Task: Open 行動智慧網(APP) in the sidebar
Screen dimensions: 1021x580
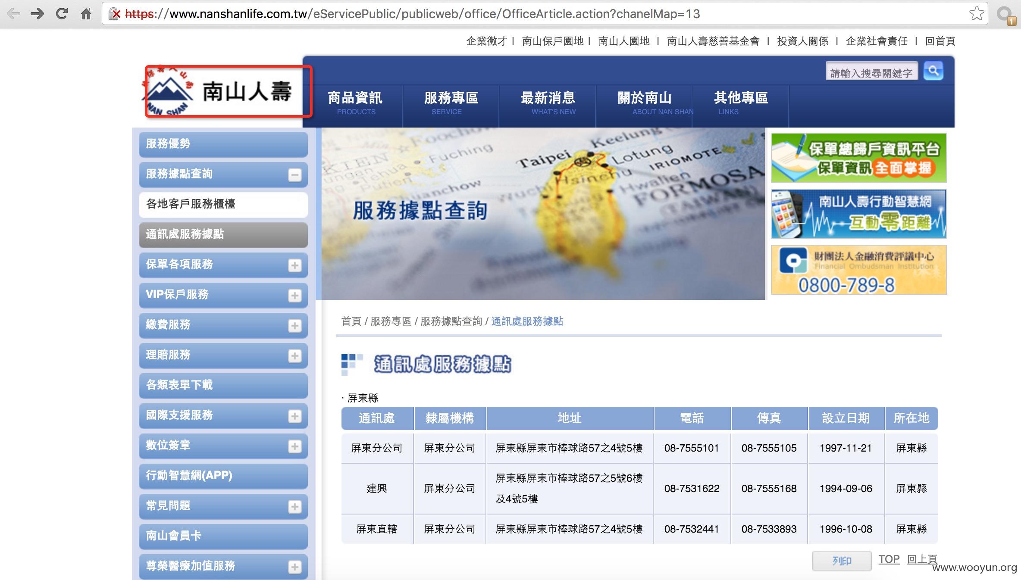Action: (x=223, y=476)
